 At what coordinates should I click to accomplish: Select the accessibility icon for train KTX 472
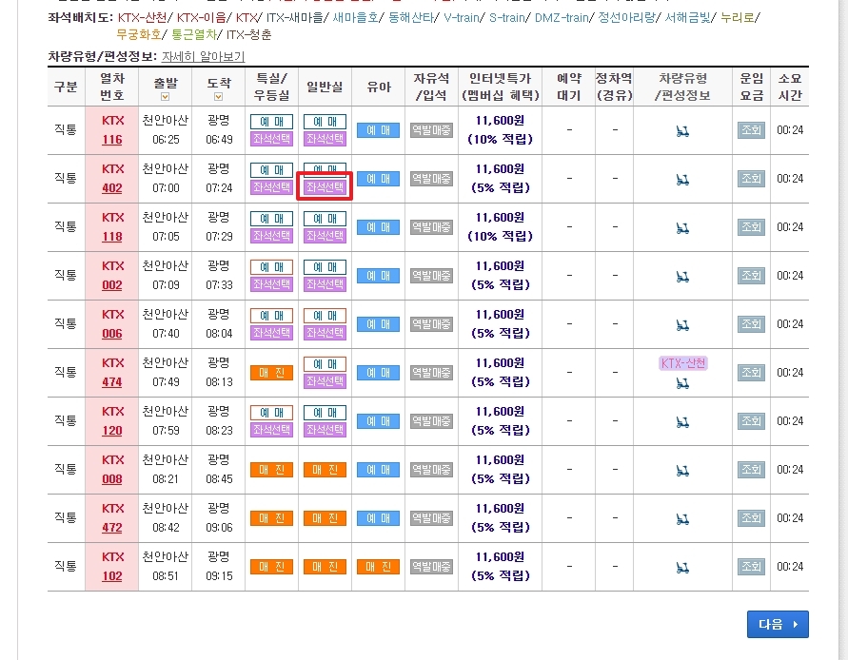tap(682, 517)
